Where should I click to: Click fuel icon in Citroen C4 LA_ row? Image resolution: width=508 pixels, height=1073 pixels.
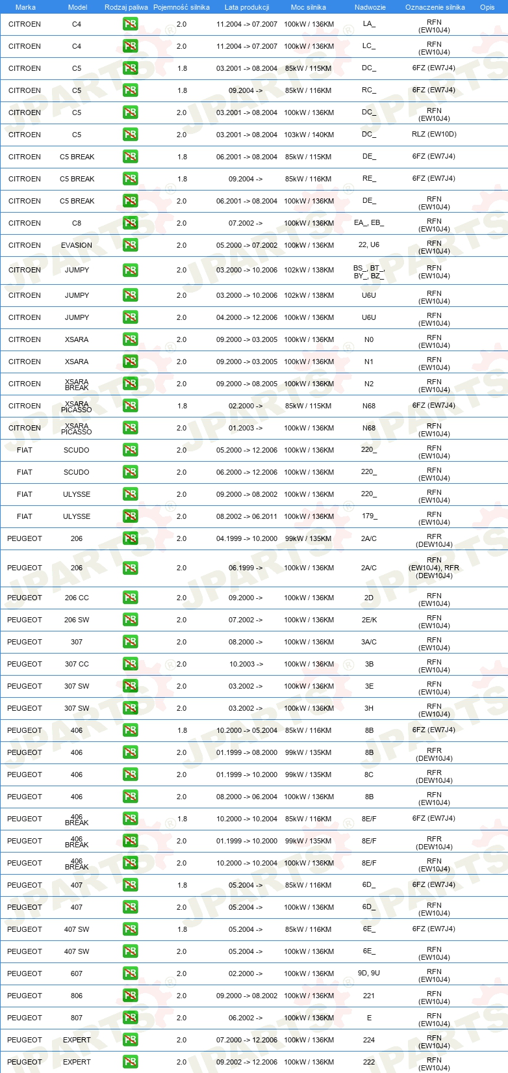click(131, 24)
